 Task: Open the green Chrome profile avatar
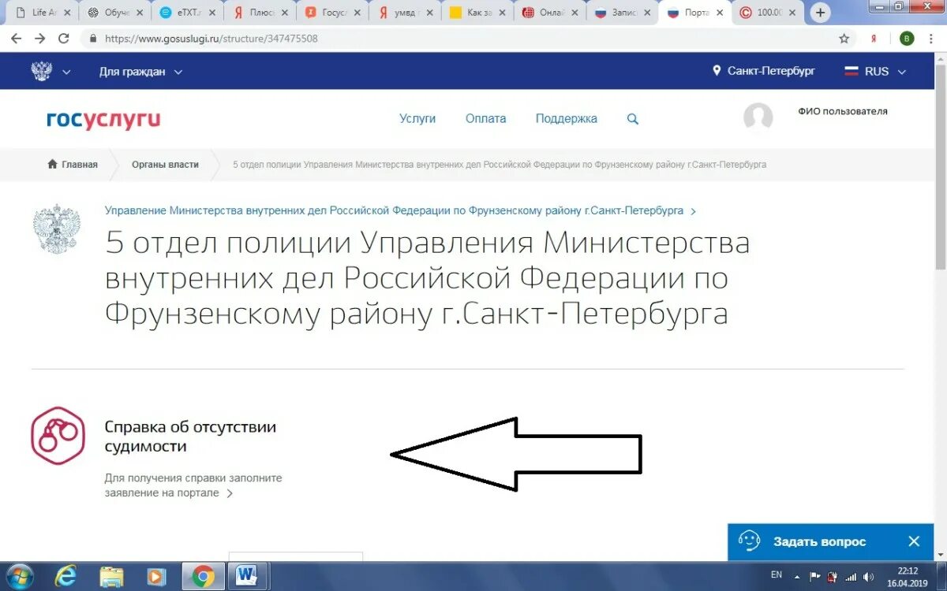coord(907,38)
